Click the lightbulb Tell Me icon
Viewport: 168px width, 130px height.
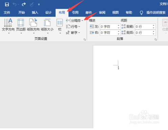pos(141,13)
